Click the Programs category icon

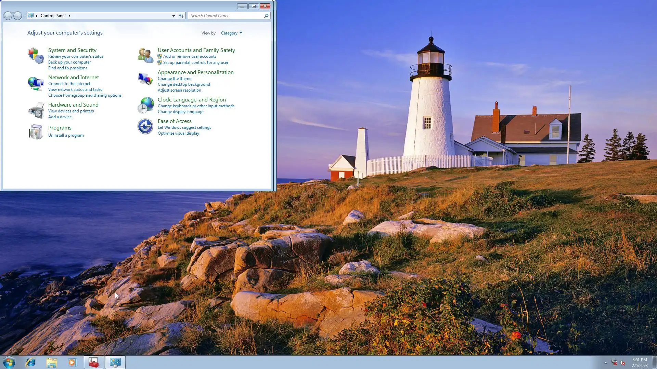(x=36, y=132)
